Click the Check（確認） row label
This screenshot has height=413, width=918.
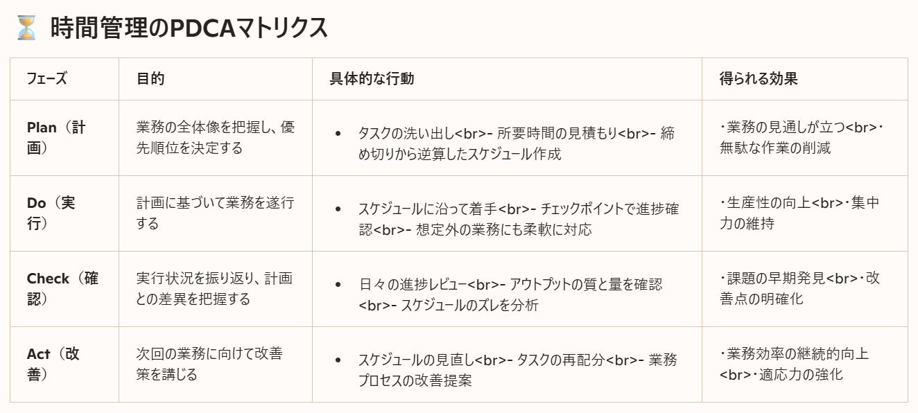(x=62, y=288)
